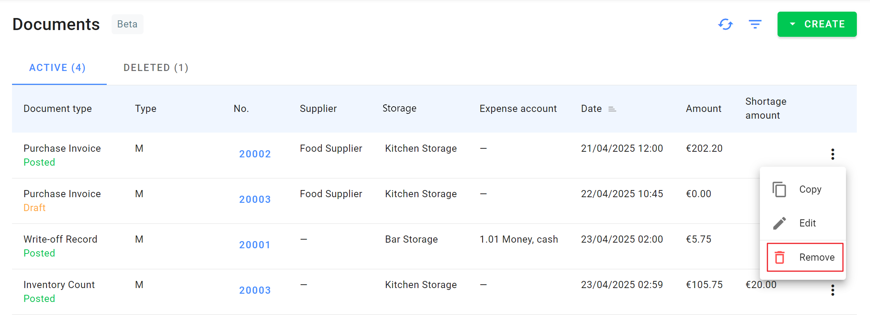Open kebab menu for invoice 20002
The height and width of the screenshot is (329, 870).
pyautogui.click(x=832, y=154)
